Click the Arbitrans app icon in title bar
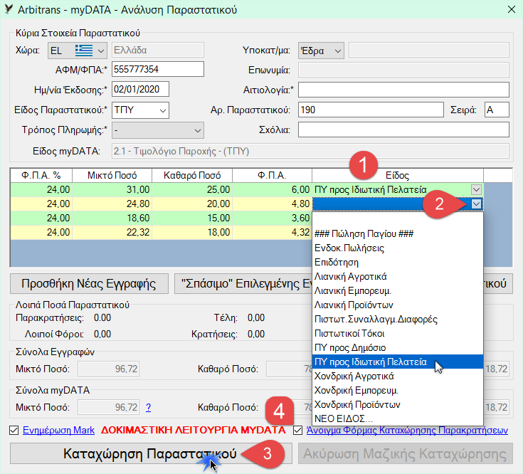Image resolution: width=523 pixels, height=474 pixels. point(9,9)
